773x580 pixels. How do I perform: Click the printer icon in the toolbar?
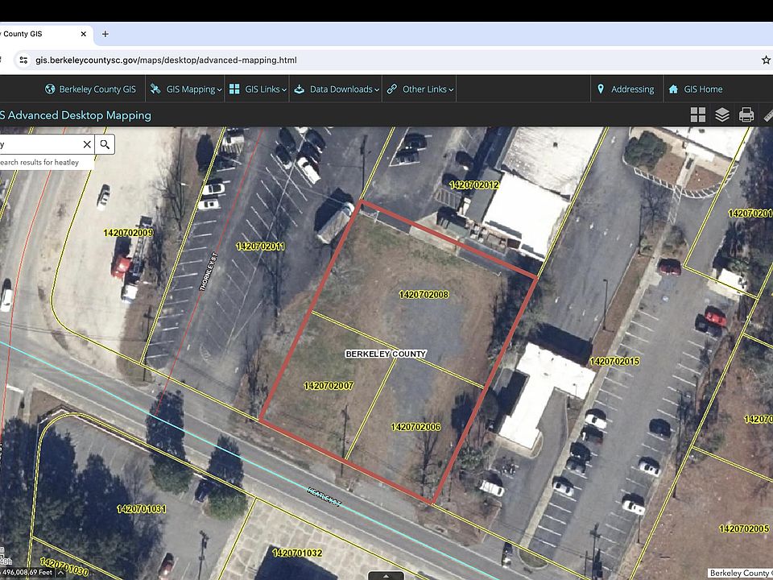[746, 115]
